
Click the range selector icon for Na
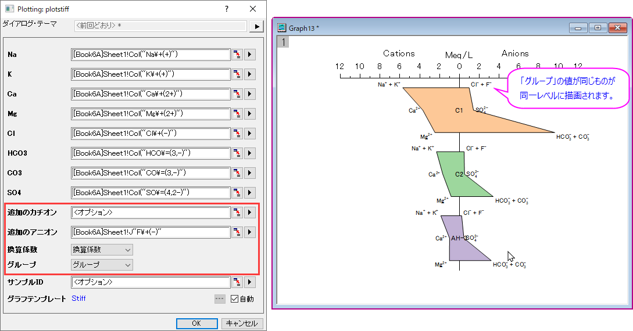(237, 55)
